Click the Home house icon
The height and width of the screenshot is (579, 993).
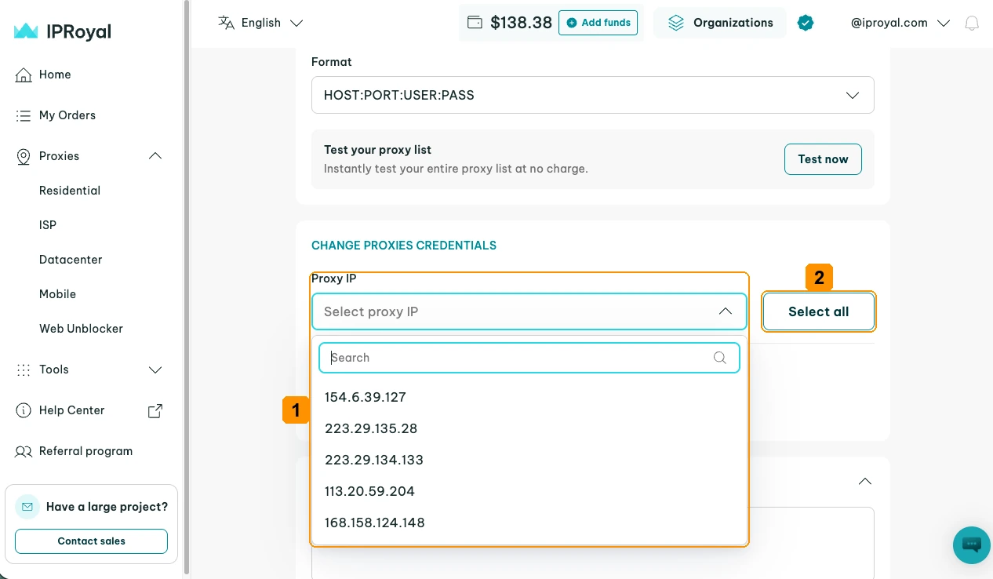(x=24, y=75)
